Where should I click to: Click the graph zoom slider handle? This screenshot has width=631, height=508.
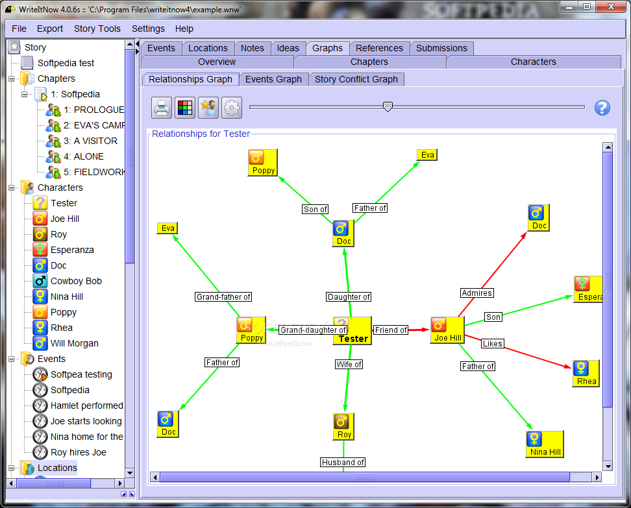pyautogui.click(x=388, y=106)
